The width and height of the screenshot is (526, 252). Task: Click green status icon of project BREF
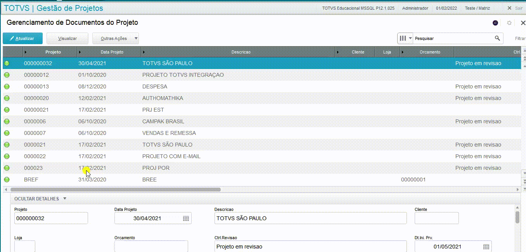click(7, 180)
